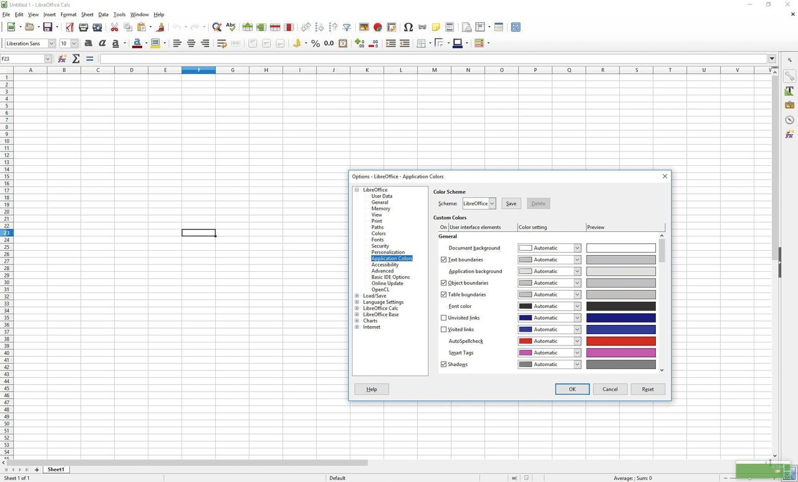Click Delete Decimal Place icon
The image size is (798, 482).
pyautogui.click(x=373, y=44)
